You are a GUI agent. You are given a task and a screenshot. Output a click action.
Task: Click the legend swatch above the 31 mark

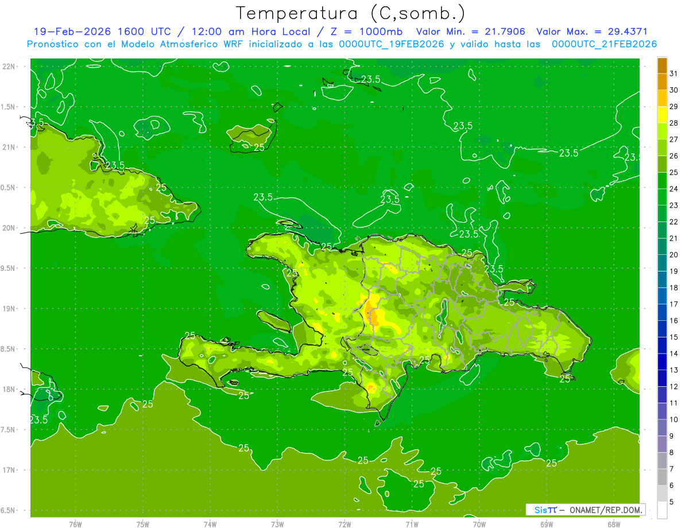tap(662, 65)
